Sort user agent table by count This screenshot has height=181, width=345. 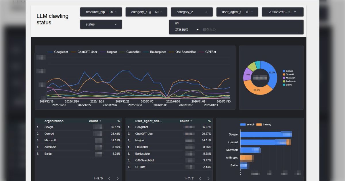click(x=186, y=121)
